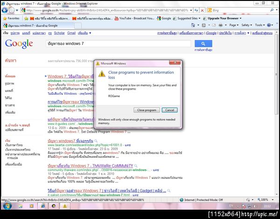Screen dimensions: 280x219
Task: Open the Tools menu
Action: coord(260,25)
